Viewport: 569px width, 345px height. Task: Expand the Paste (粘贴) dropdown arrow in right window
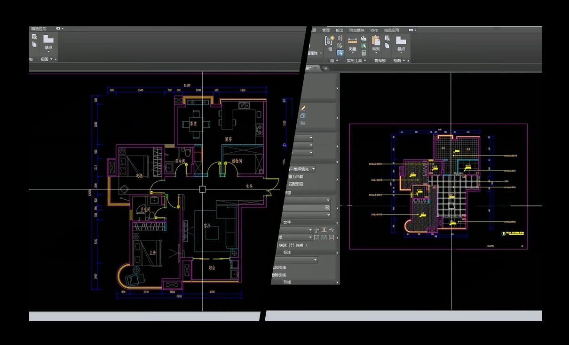[376, 53]
